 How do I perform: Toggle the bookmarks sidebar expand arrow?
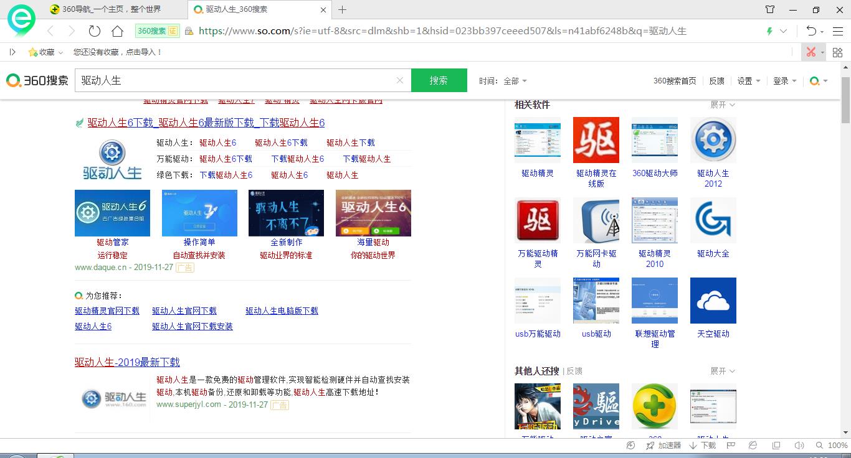pos(12,52)
